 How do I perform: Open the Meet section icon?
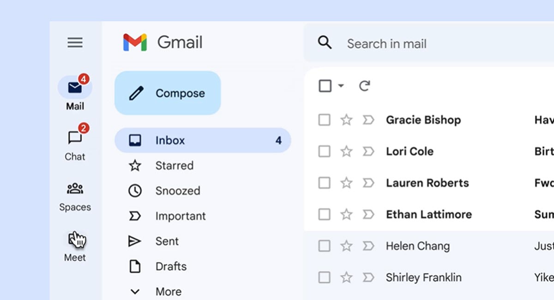click(75, 239)
